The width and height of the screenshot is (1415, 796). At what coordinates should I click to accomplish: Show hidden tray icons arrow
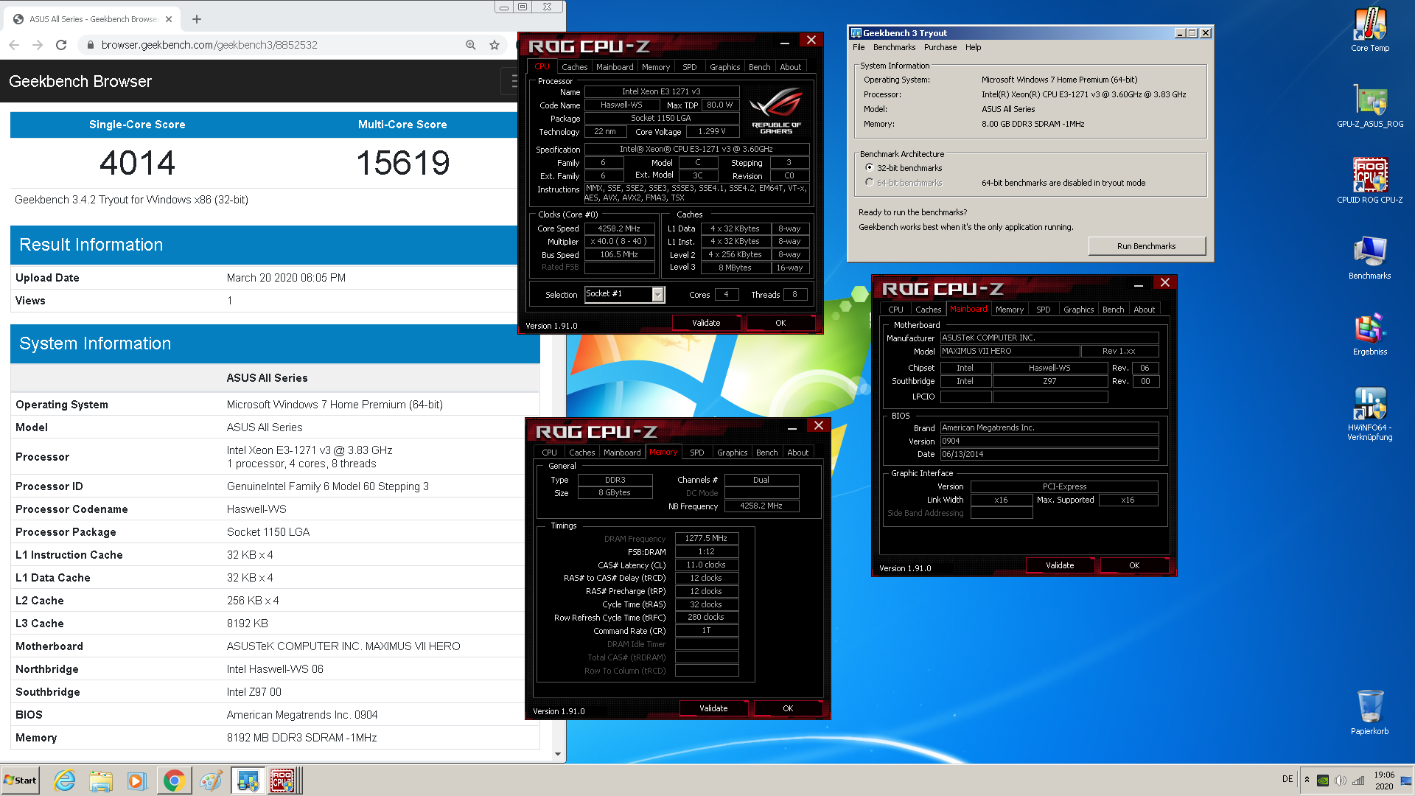1307,780
